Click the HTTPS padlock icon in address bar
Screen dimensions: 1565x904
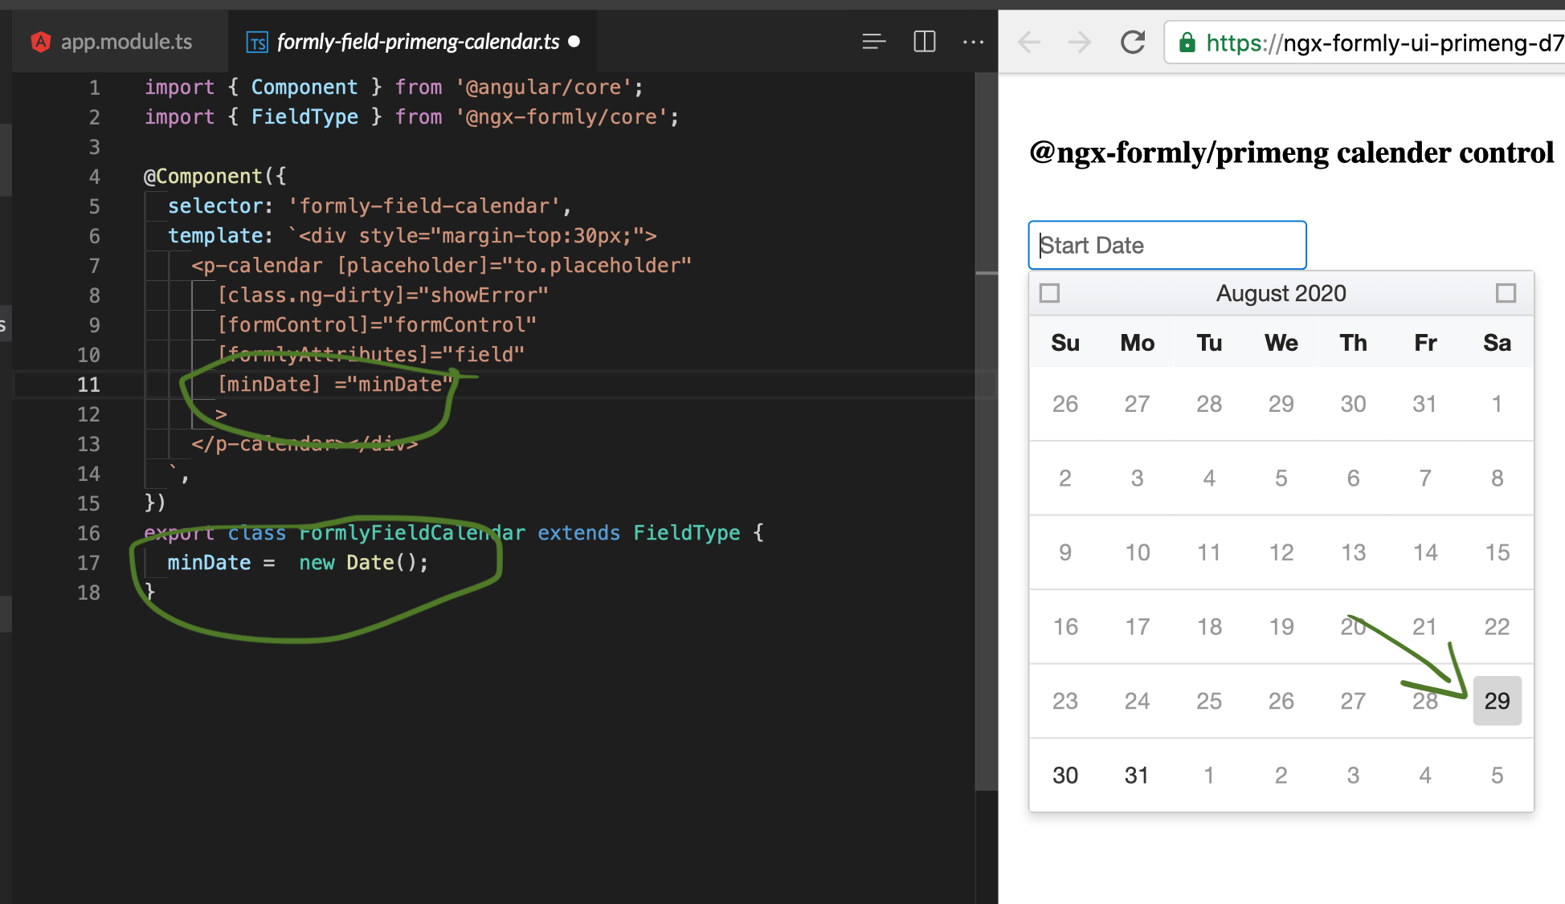[1187, 43]
